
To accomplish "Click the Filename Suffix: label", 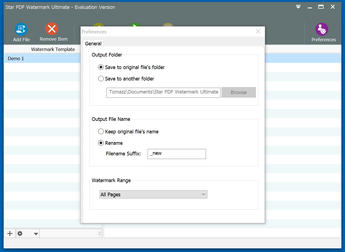I will coord(123,154).
